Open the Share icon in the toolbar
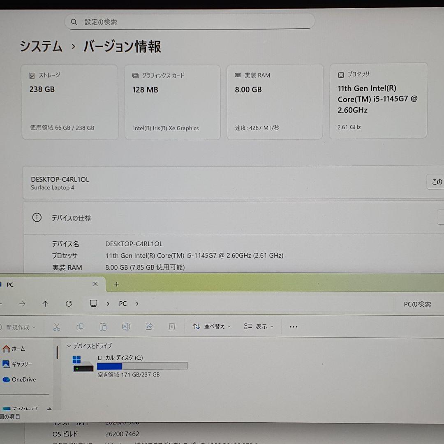Viewport: 444px width, 444px height. pyautogui.click(x=149, y=326)
